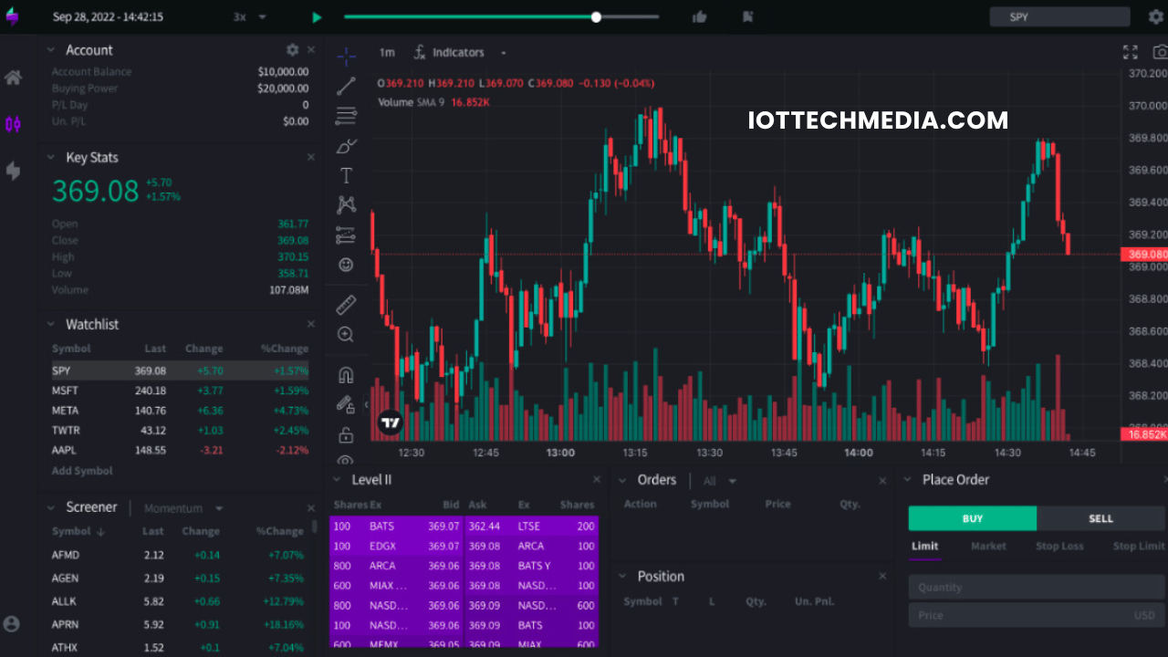
Task: Select the ruler measure tool
Action: [346, 305]
